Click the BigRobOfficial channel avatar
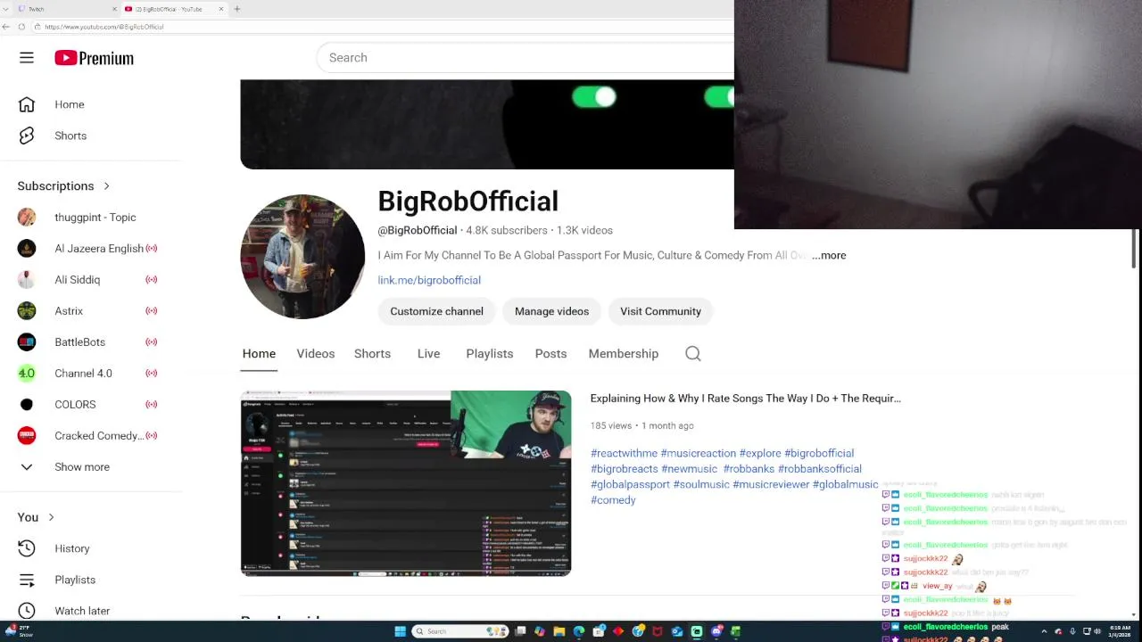 click(x=302, y=257)
